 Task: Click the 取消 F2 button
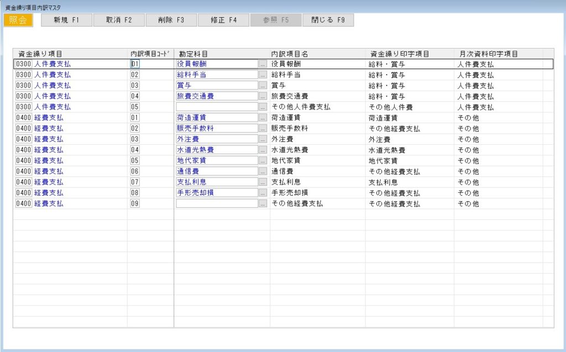point(119,20)
